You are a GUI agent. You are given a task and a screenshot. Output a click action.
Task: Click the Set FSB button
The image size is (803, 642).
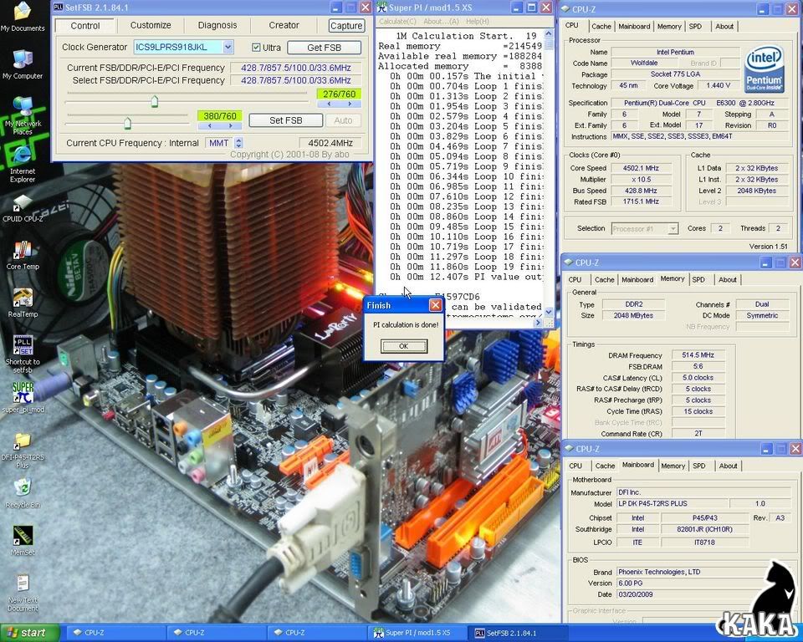click(286, 120)
